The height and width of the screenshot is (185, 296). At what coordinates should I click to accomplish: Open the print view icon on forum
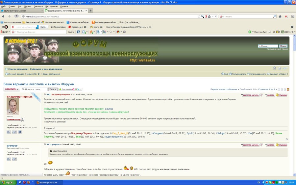coord(274,68)
